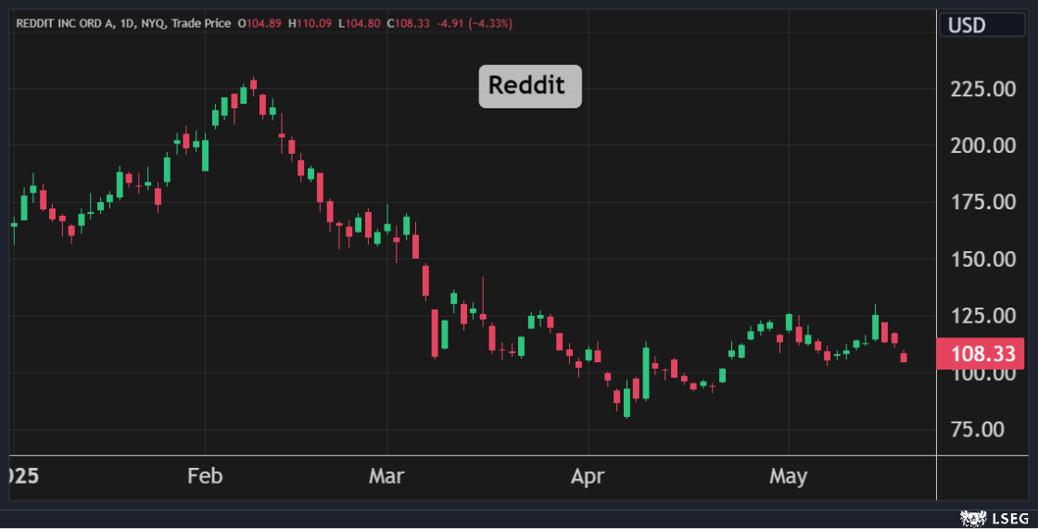Click the last red candlestick at right
The height and width of the screenshot is (529, 1038).
coord(904,357)
